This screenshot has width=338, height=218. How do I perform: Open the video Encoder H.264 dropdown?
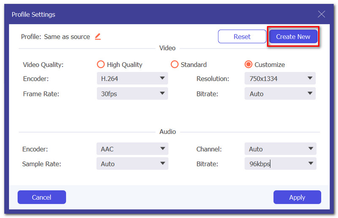pos(132,78)
